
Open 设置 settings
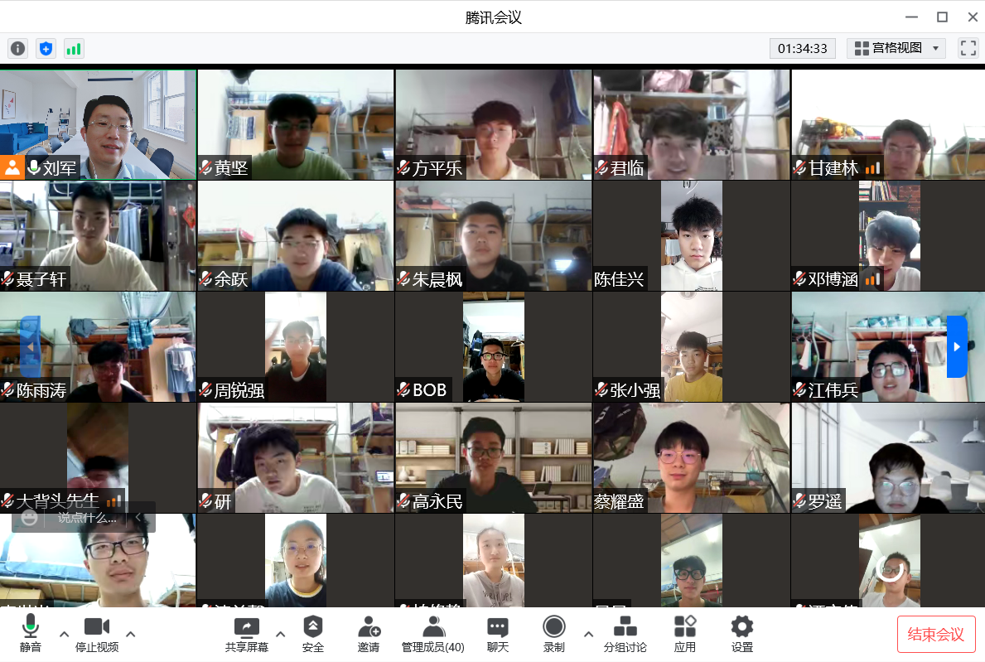coord(742,634)
